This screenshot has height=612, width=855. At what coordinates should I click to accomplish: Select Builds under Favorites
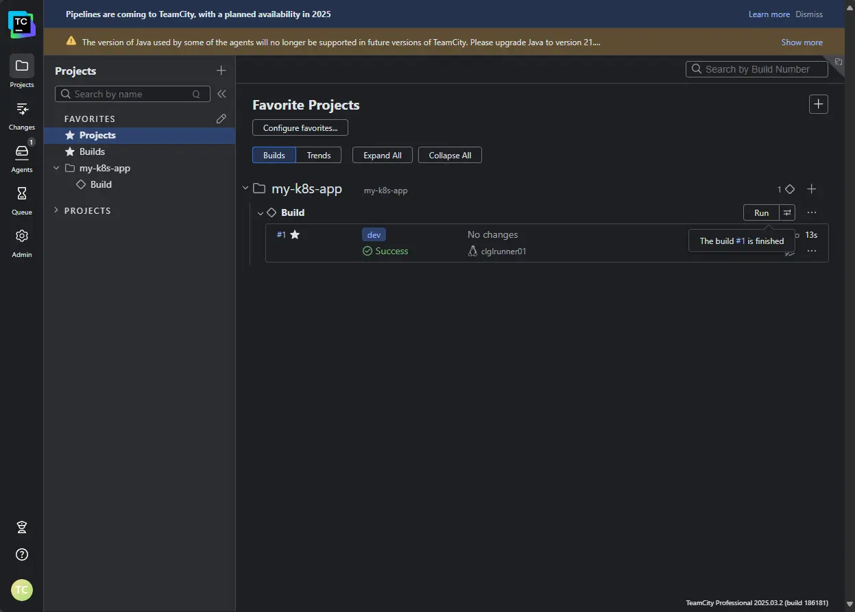pyautogui.click(x=92, y=151)
